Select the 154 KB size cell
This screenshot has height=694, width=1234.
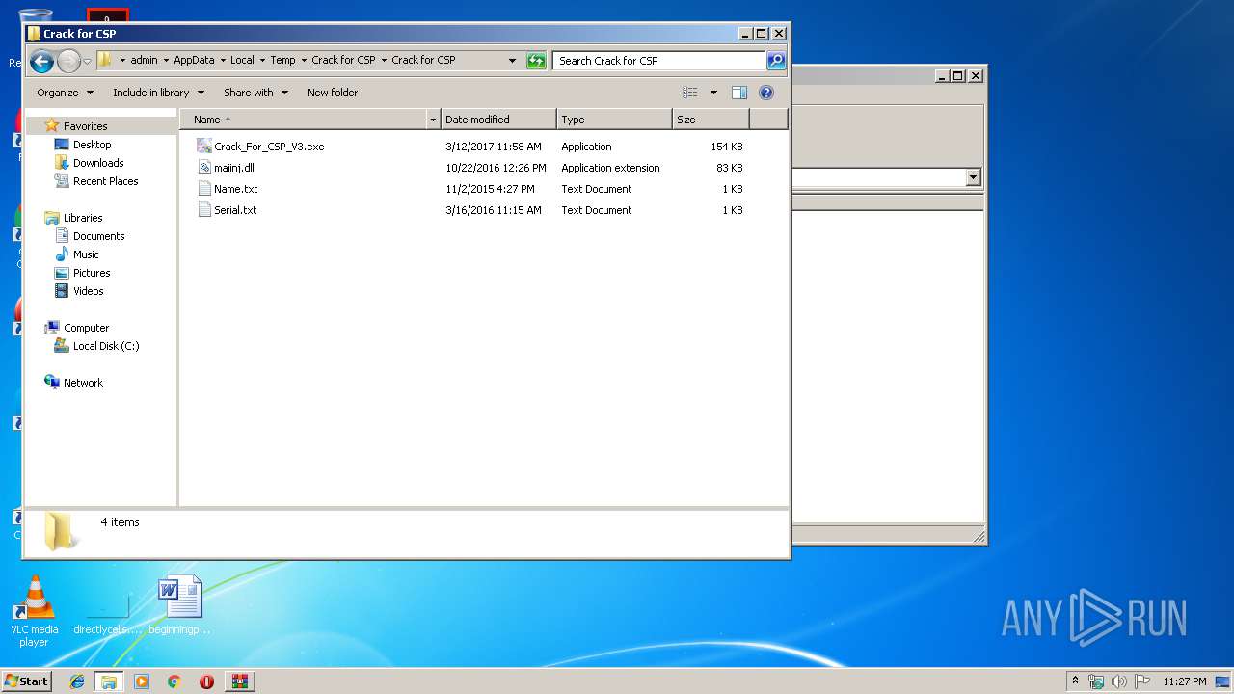point(727,147)
